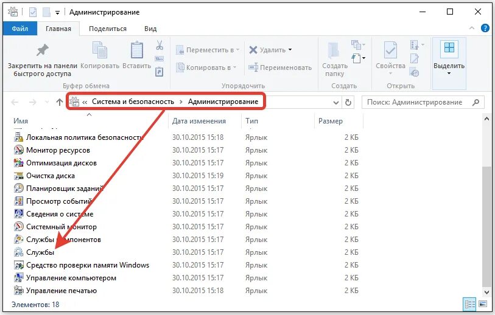495x315 pixels.
Task: Open the address bar history dropdown
Action: (336, 103)
